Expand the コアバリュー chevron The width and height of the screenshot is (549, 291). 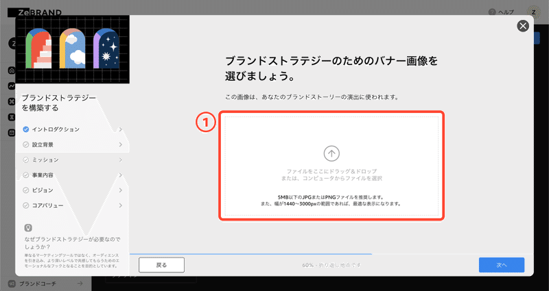121,205
